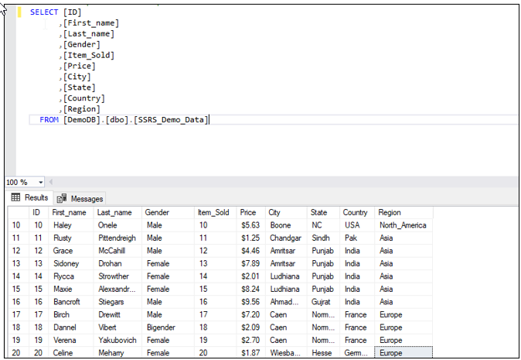
Task: Click [Country] in the query editor
Action: tap(84, 98)
